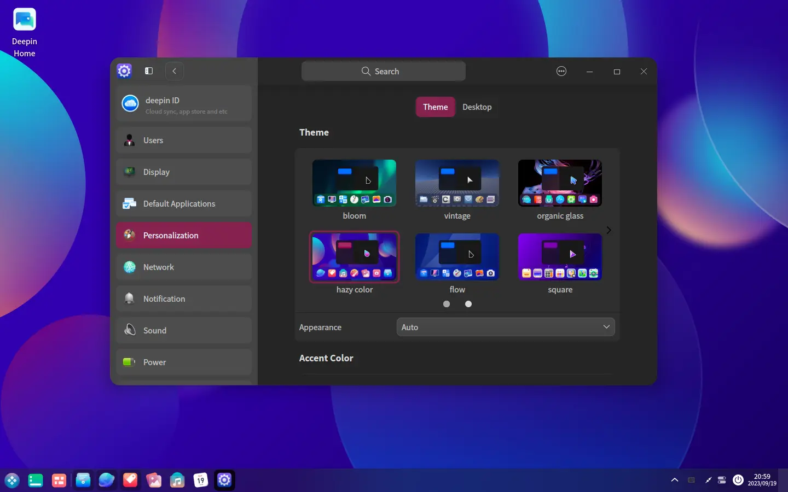Image resolution: width=788 pixels, height=492 pixels.
Task: Open Calendar app in the dock
Action: pos(201,481)
